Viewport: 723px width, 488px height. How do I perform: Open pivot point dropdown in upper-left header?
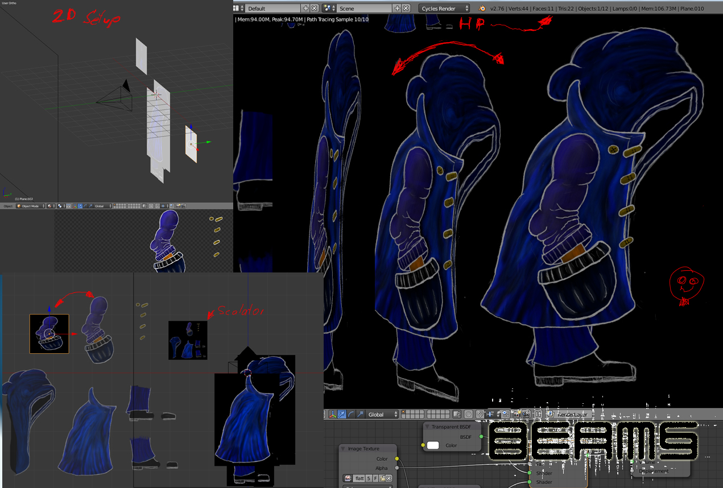[x=61, y=206]
